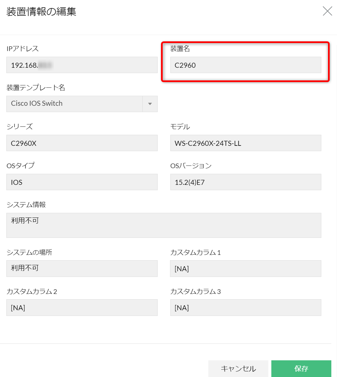Click the システム情報 label text
The image size is (337, 377).
click(26, 205)
